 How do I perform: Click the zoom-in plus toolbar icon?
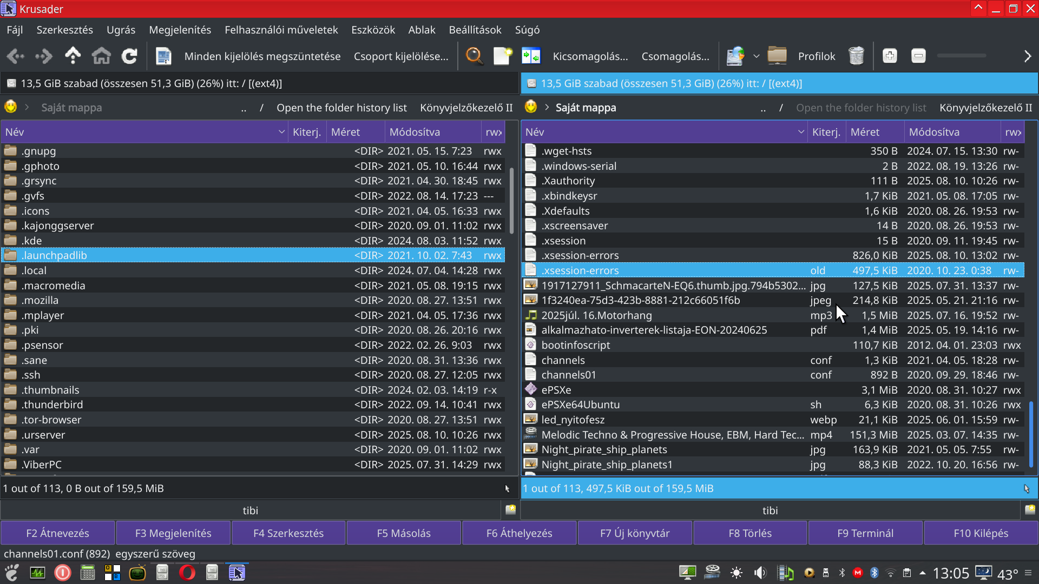click(890, 56)
